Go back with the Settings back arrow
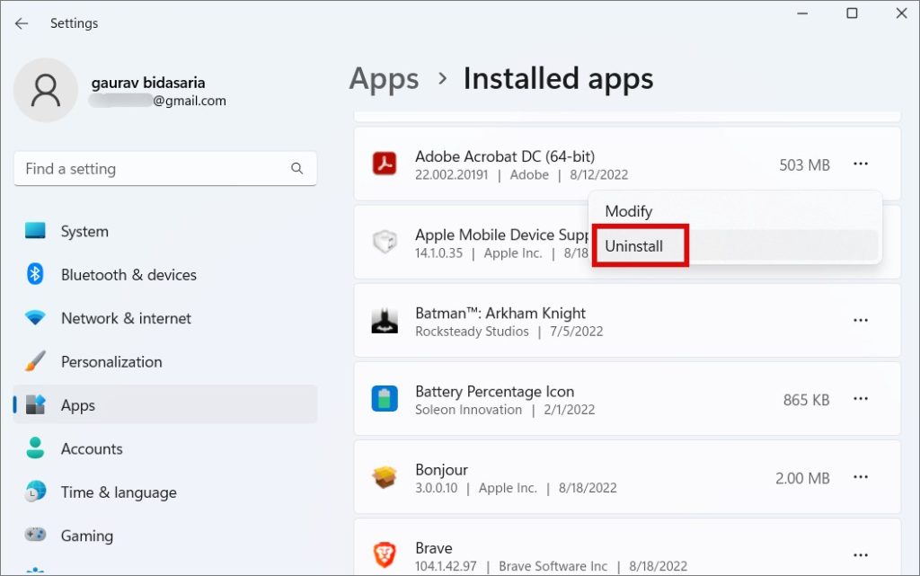The height and width of the screenshot is (576, 920). pos(22,23)
